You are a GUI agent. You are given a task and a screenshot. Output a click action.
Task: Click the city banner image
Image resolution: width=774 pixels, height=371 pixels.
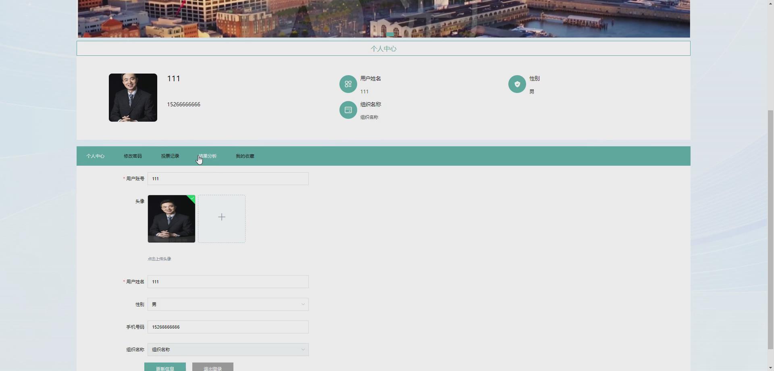[x=384, y=19]
